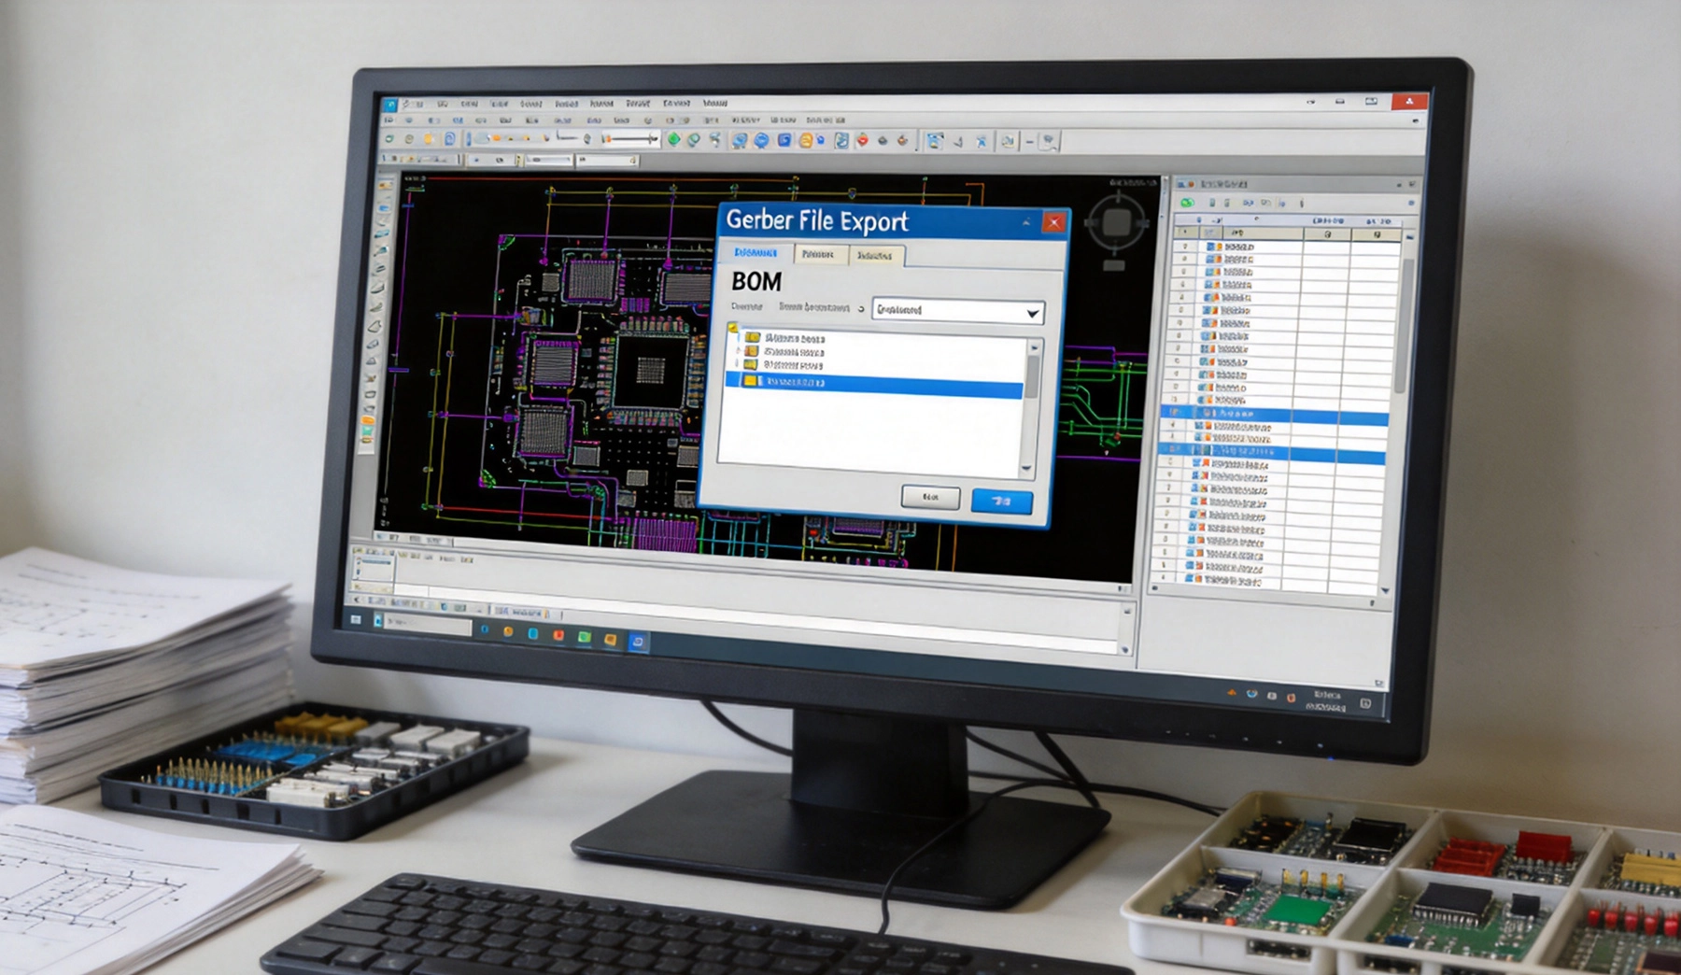This screenshot has height=975, width=1681.
Task: Click the root folder icon atop the dialog tree
Action: point(734,328)
